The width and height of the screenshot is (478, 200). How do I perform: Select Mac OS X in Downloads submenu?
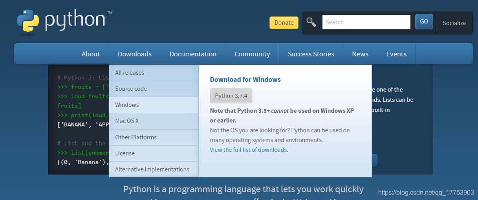point(154,121)
